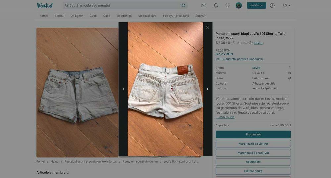Image resolution: width=331 pixels, height=178 pixels.
Task: Show the next photo arrow
Action: (207, 89)
